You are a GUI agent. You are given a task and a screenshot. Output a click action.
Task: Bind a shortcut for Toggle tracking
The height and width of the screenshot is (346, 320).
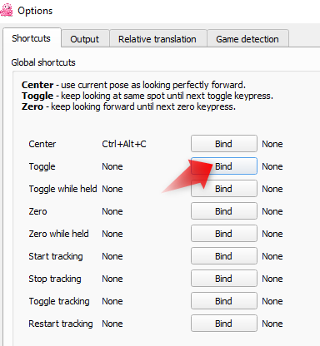(224, 301)
